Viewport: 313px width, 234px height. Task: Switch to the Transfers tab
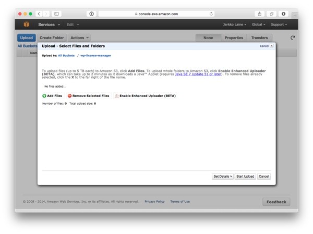(259, 38)
